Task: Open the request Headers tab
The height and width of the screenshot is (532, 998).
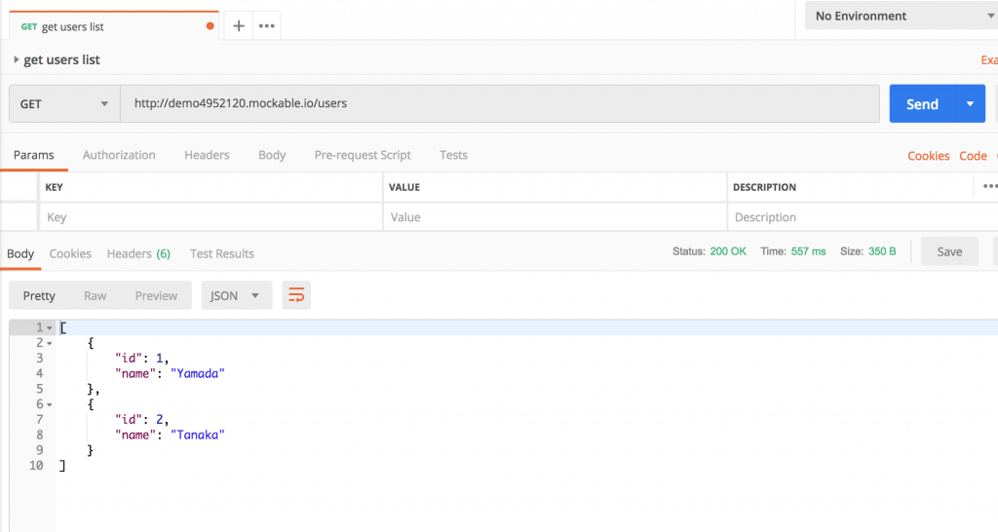Action: [207, 155]
